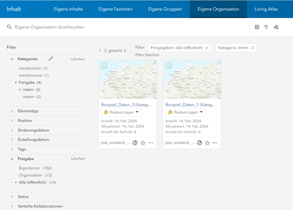Click Feature Layer icon on Beispiel_Daten_3 card

106,112
